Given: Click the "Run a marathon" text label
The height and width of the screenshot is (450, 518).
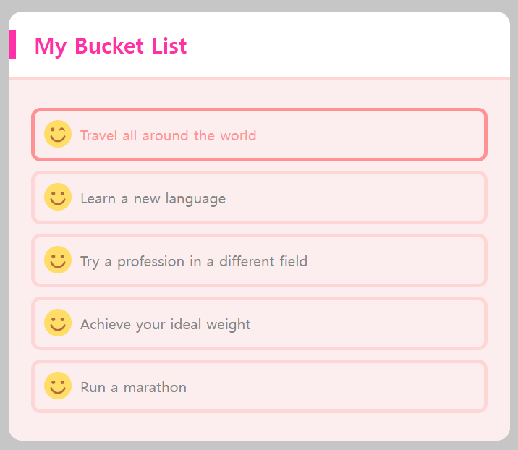Looking at the screenshot, I should [133, 387].
